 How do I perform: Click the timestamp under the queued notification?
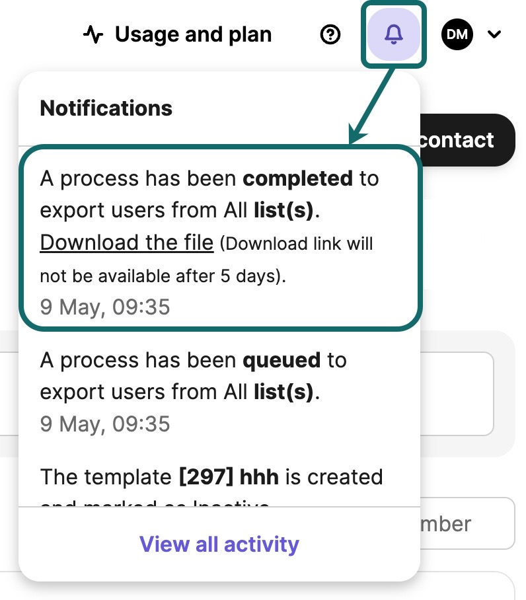105,424
